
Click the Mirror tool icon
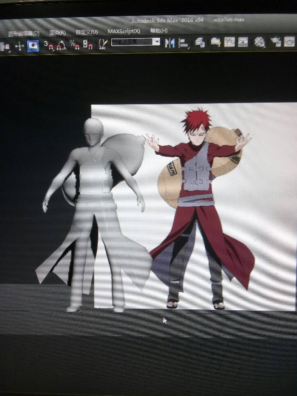click(170, 43)
